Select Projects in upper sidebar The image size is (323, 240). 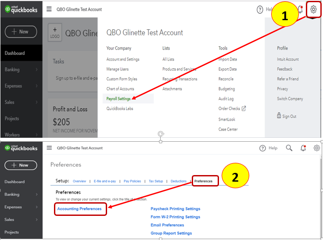tap(12, 118)
